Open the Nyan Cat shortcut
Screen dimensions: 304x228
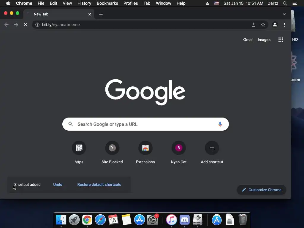[x=178, y=153]
